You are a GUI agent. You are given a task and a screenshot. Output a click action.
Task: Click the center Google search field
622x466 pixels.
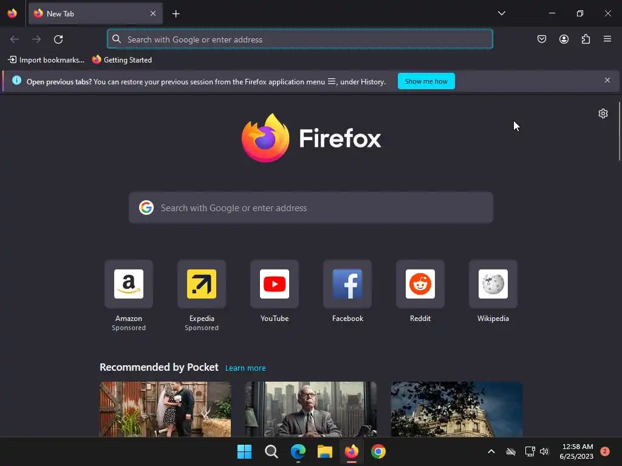click(311, 208)
